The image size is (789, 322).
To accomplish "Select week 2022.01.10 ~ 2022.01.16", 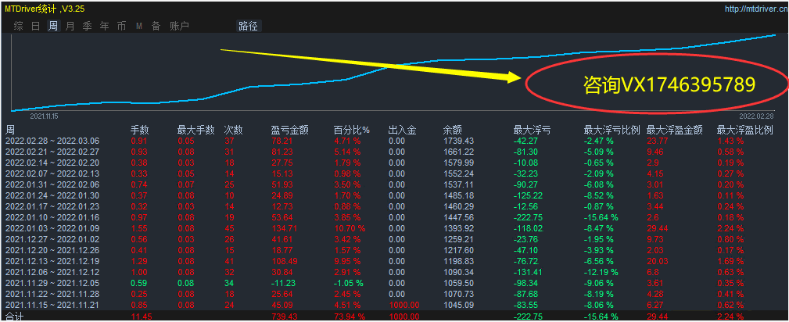I will (54, 216).
